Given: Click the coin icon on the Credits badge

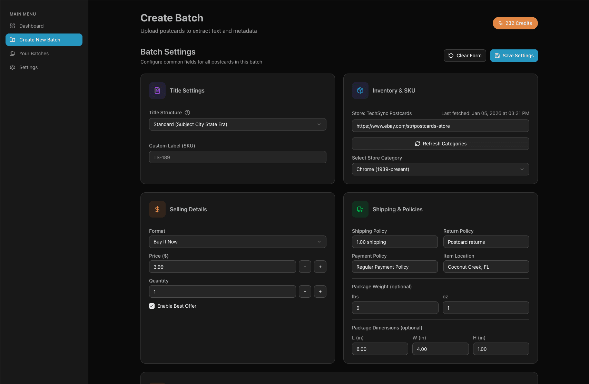Looking at the screenshot, I should 500,23.
